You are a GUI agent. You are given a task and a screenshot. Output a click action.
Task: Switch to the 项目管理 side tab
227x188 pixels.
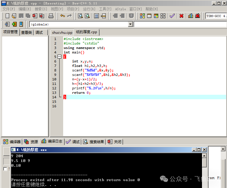tap(10, 32)
